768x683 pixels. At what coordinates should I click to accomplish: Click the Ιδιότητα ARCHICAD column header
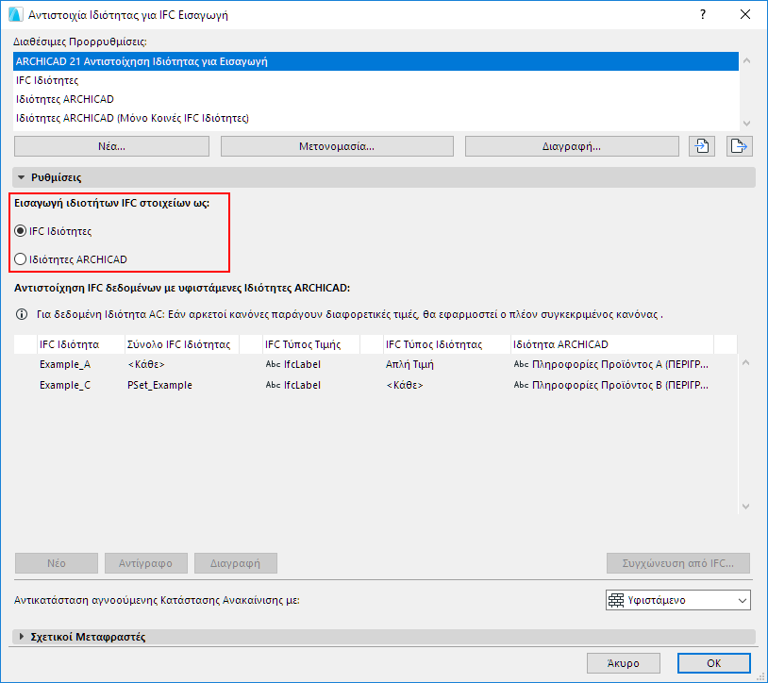pyautogui.click(x=612, y=344)
